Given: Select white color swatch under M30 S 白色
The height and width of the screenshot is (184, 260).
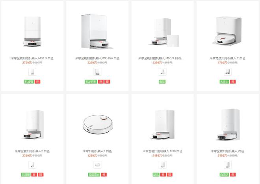Looking at the screenshot, I should [x=32, y=72].
